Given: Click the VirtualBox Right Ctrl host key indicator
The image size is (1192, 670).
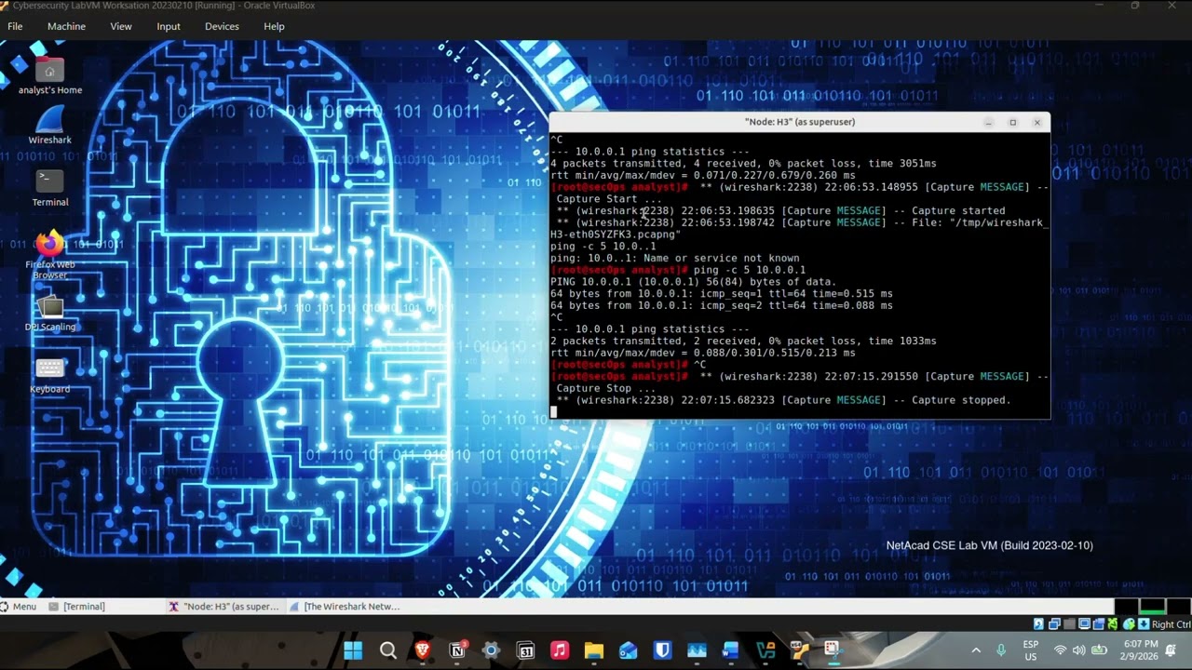Looking at the screenshot, I should [x=1172, y=624].
